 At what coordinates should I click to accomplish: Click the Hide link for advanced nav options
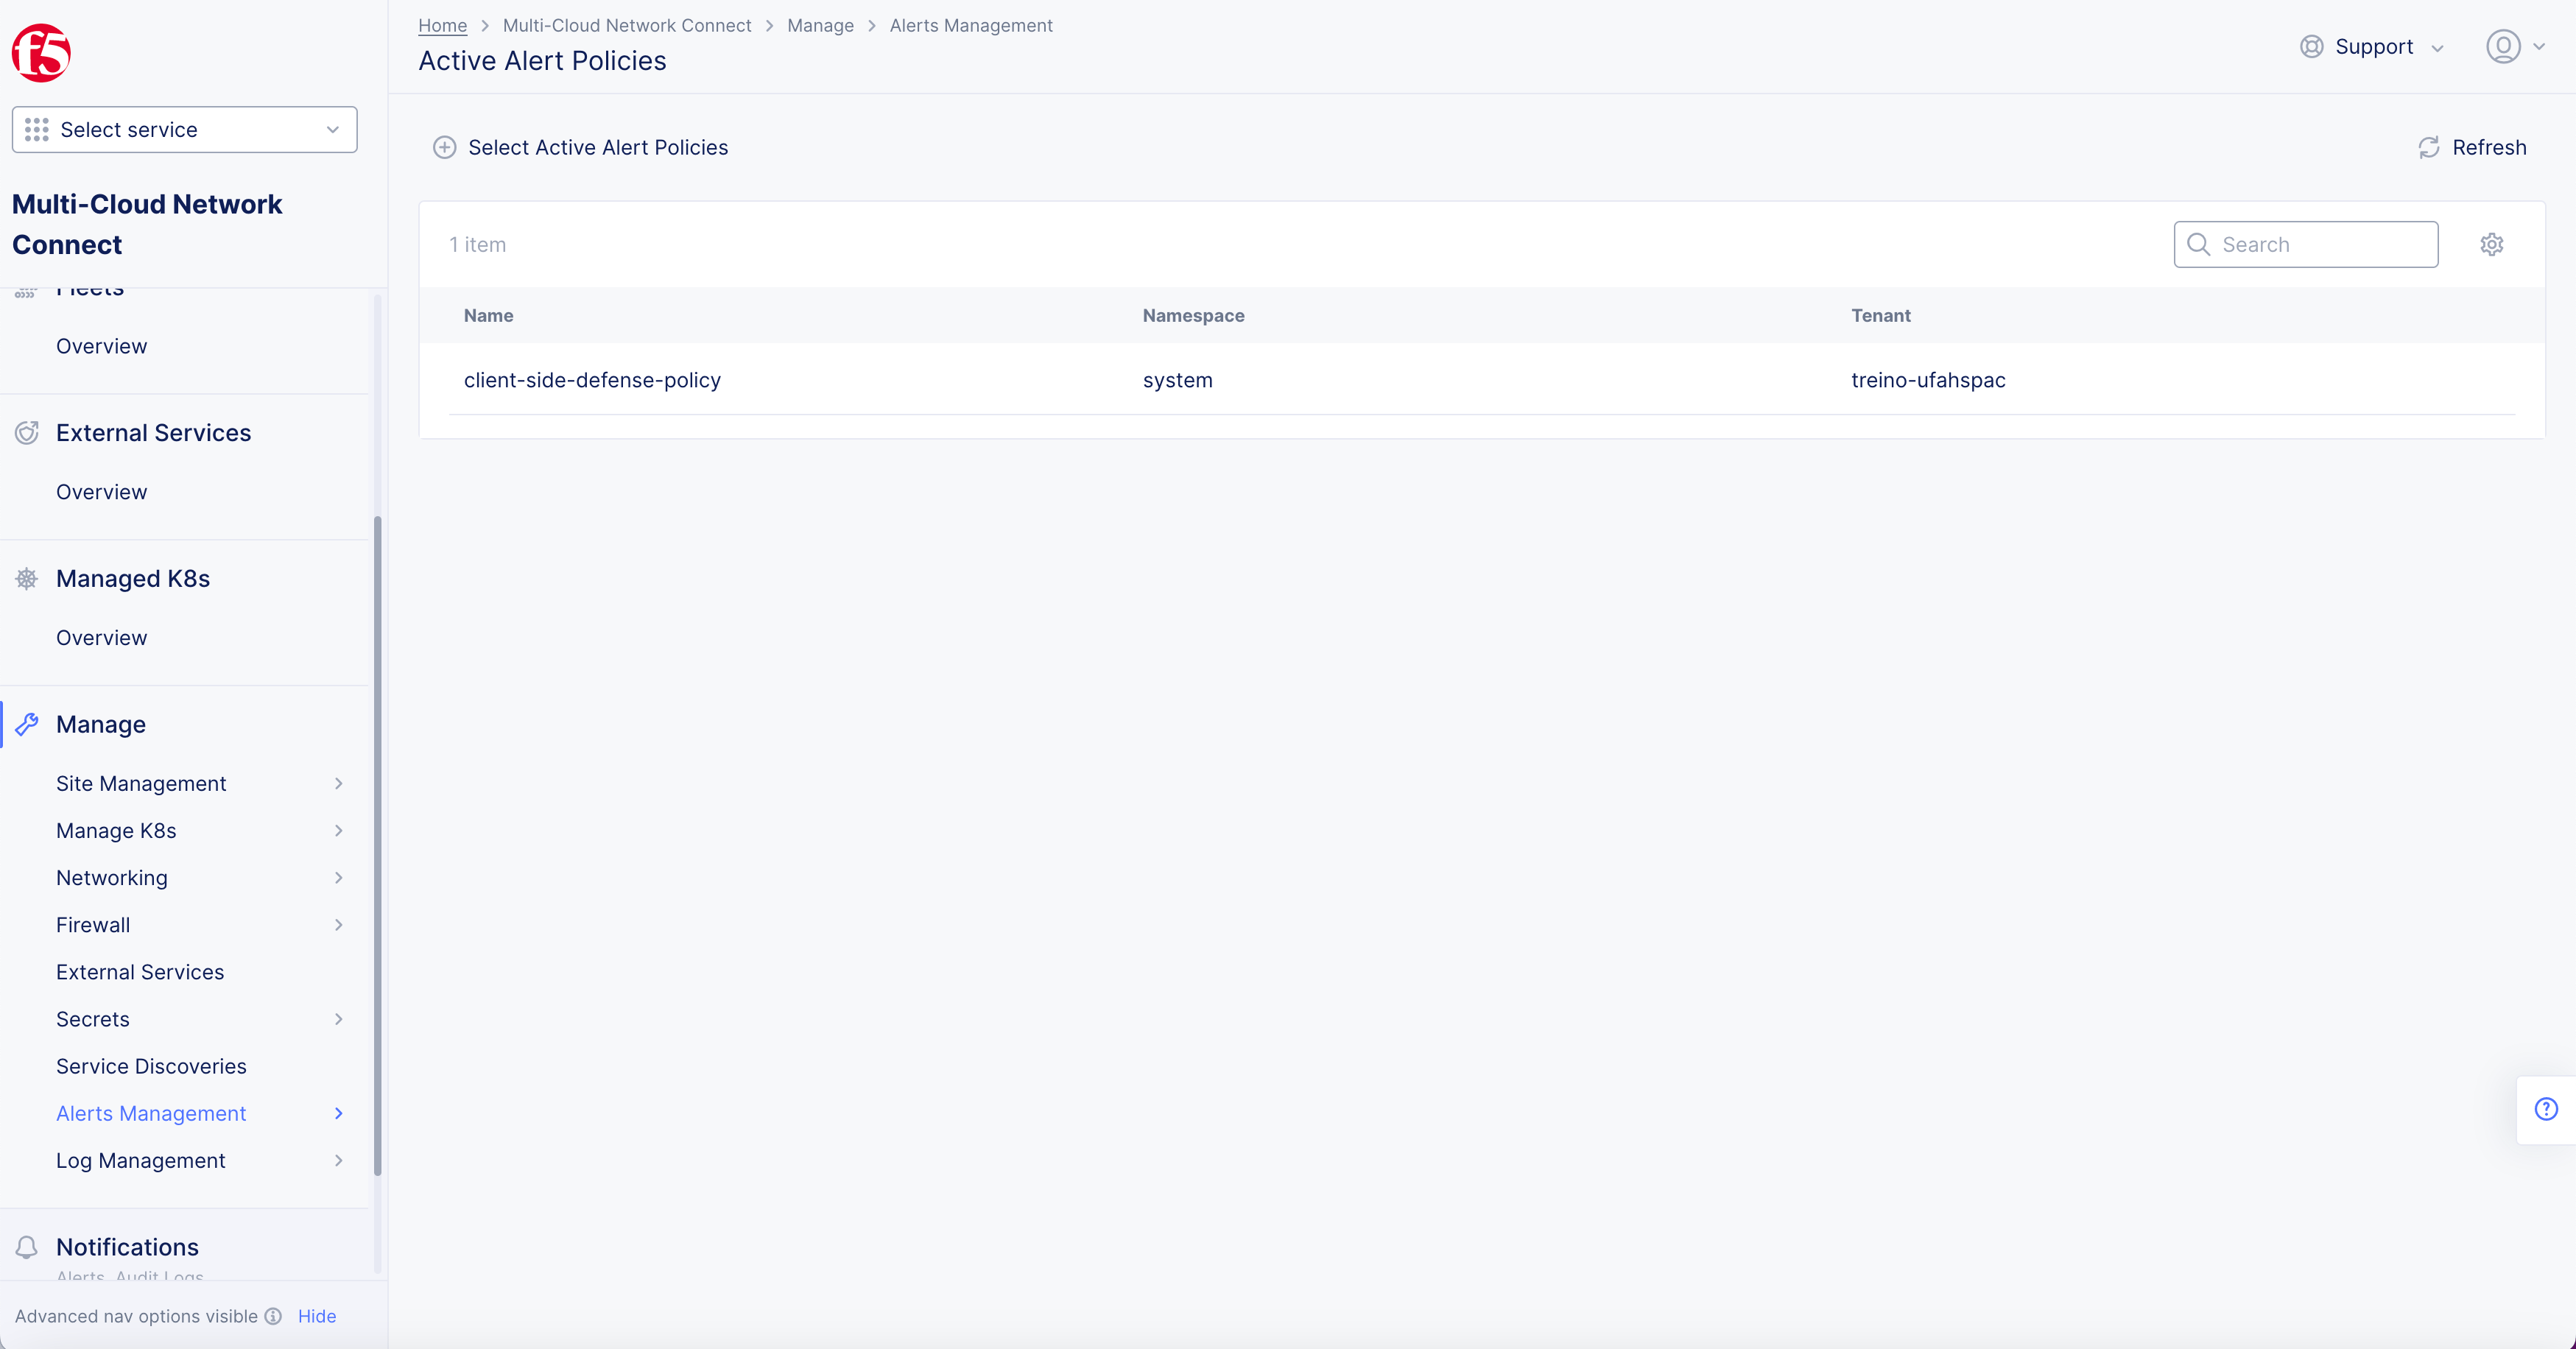[x=316, y=1316]
